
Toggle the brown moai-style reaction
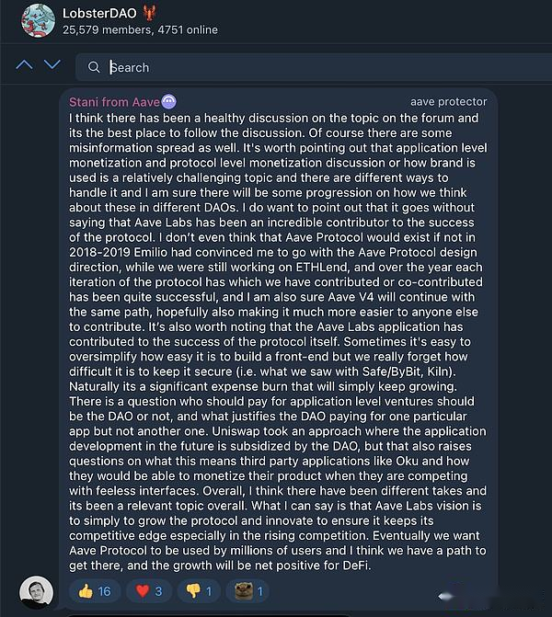251,591
